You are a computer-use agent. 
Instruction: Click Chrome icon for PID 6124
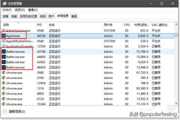click(x=4, y=99)
